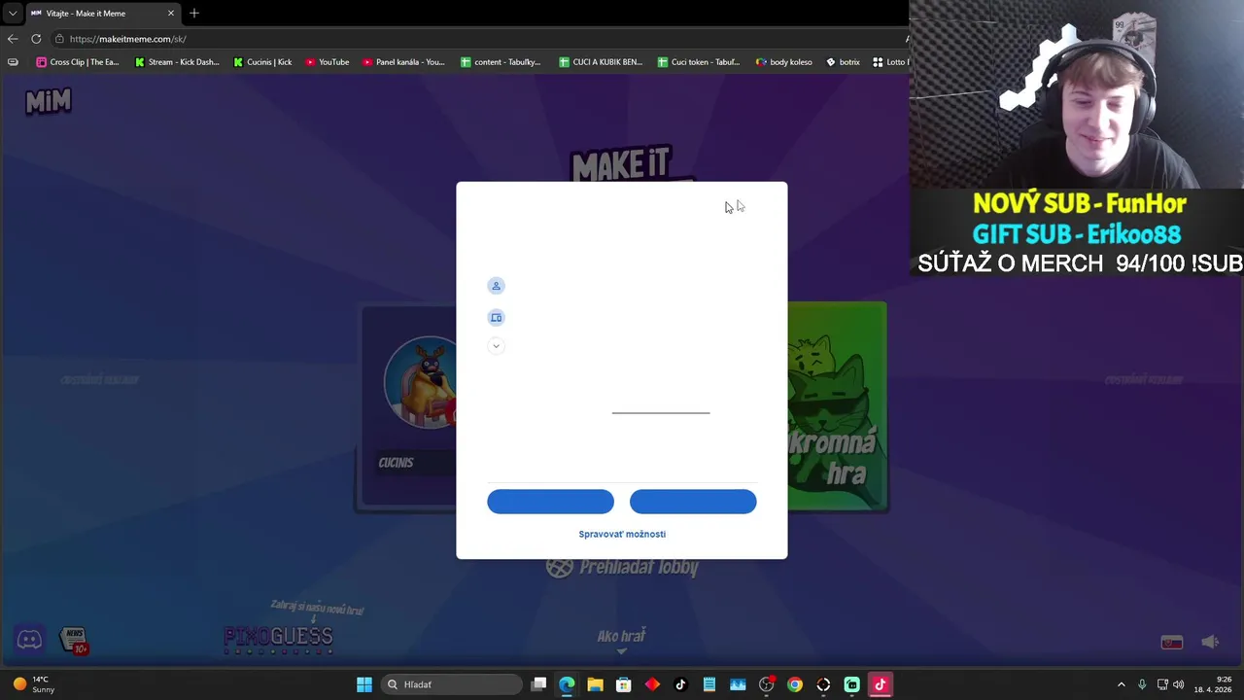
Task: Expand the chevron in consent dialog
Action: pos(496,346)
